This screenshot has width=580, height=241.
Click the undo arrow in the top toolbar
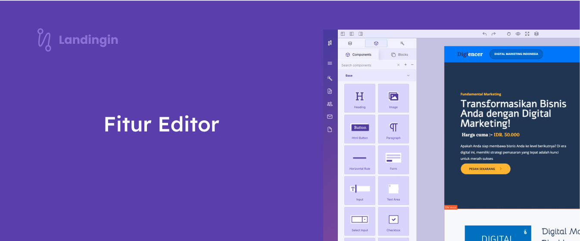click(484, 34)
